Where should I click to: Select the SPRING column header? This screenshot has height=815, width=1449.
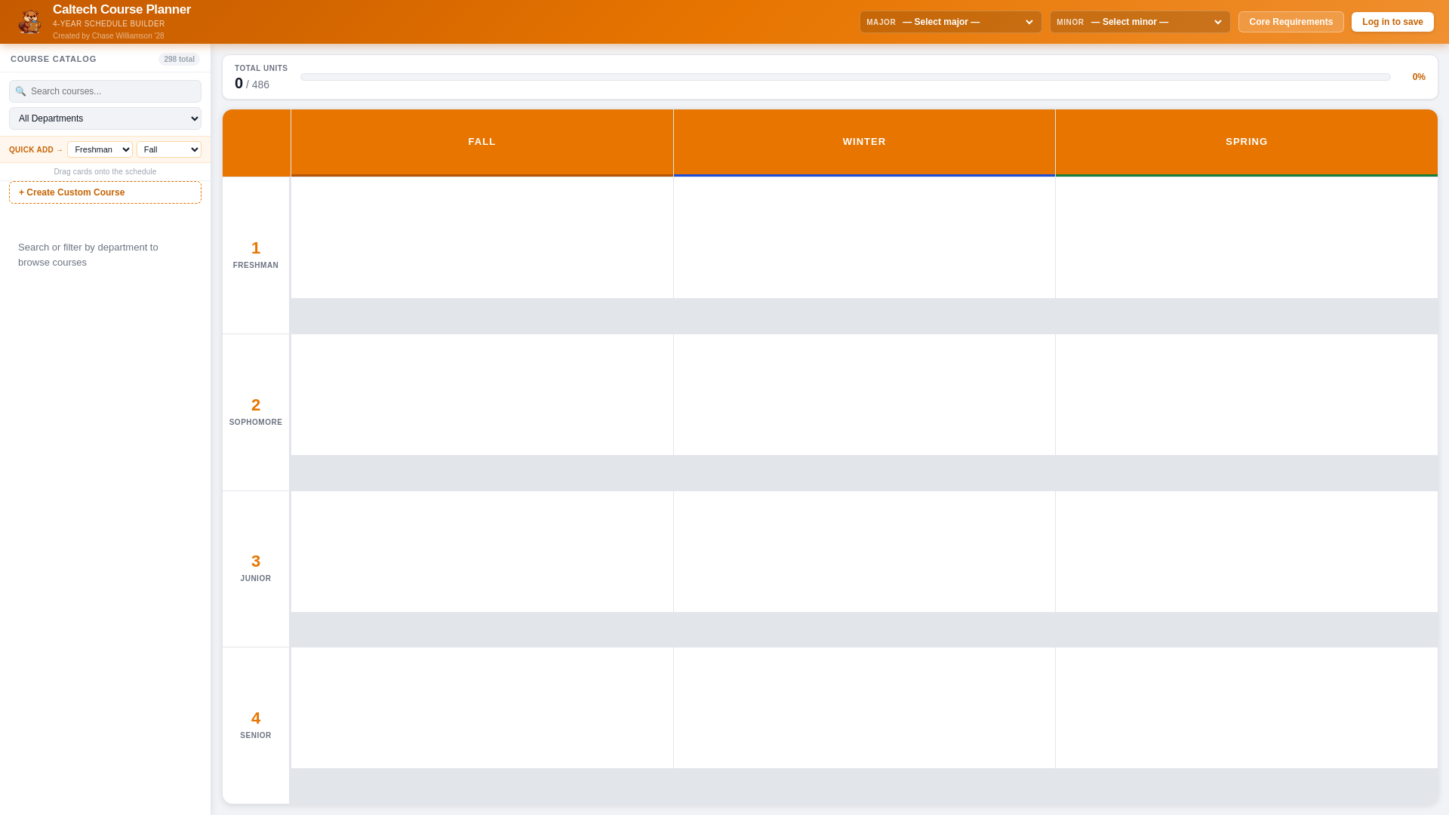[x=1247, y=142]
